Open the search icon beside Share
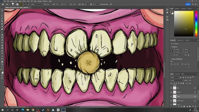 (x=193, y=4)
